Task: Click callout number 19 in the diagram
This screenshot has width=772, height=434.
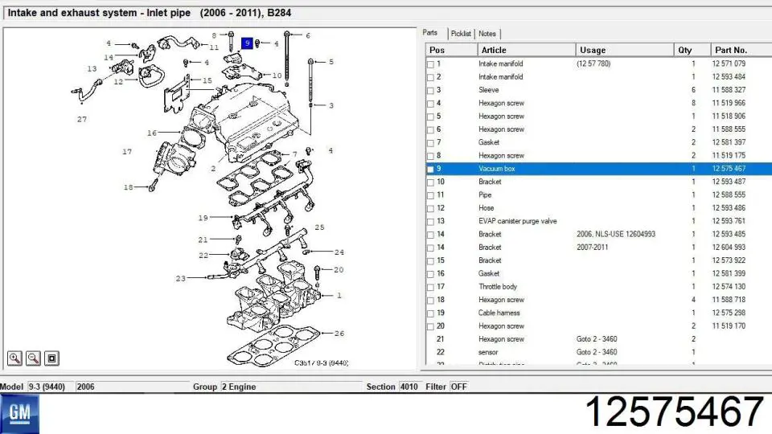Action: tap(203, 218)
